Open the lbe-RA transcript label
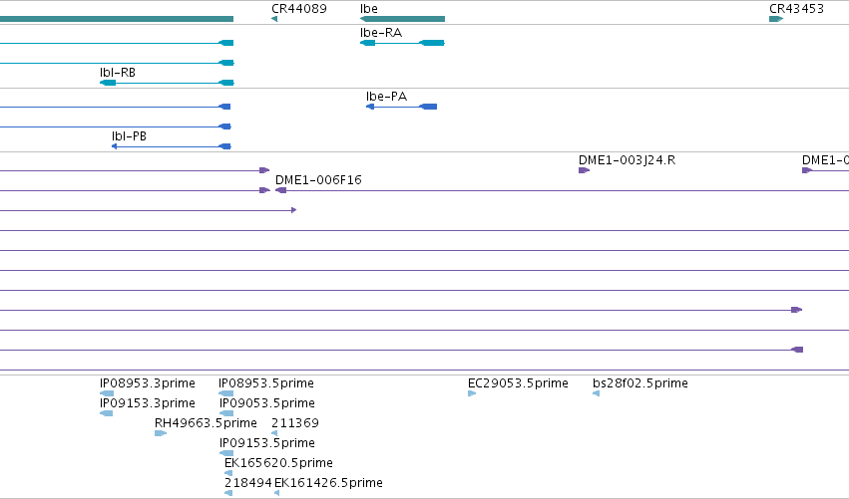The image size is (849, 499). point(381,33)
